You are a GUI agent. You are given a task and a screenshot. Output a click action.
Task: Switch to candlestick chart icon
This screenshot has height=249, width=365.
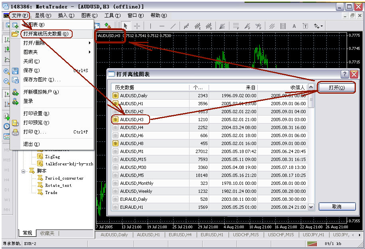point(7,49)
